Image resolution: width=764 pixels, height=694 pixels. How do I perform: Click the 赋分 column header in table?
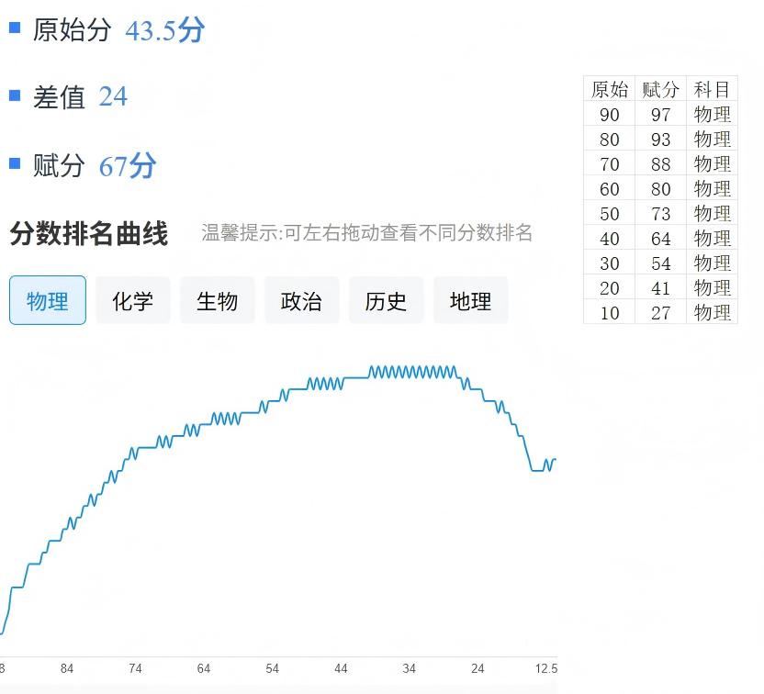coord(660,89)
